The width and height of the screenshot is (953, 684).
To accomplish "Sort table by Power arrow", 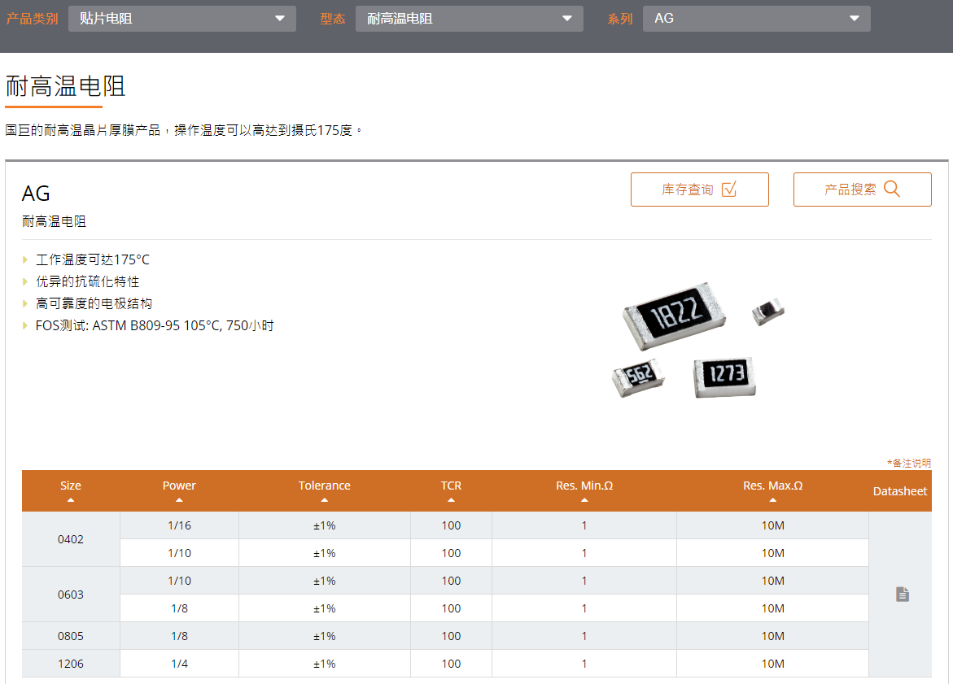I will 179,500.
